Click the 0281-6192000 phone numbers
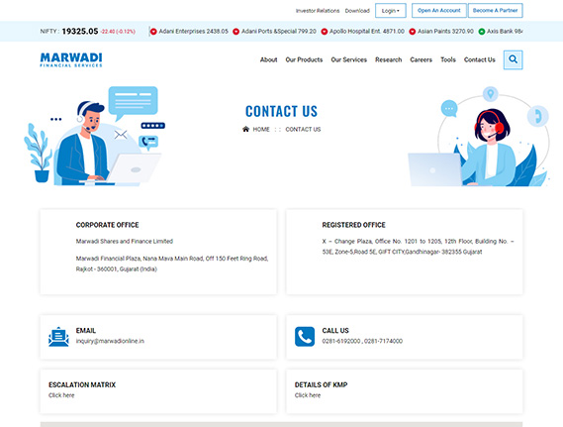Screen dimensions: 563x427 [x=362, y=341]
